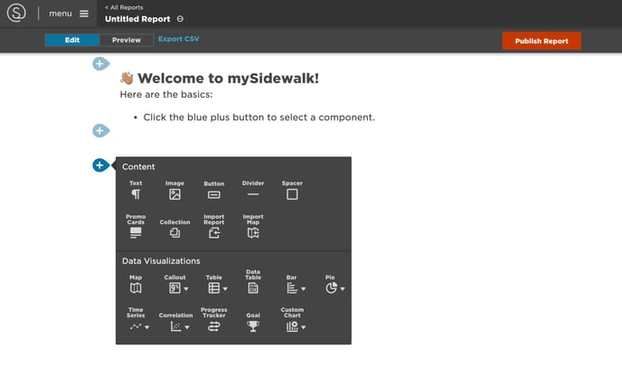The width and height of the screenshot is (622, 377).
Task: Add a Custom Chart visualization
Action: tap(292, 320)
